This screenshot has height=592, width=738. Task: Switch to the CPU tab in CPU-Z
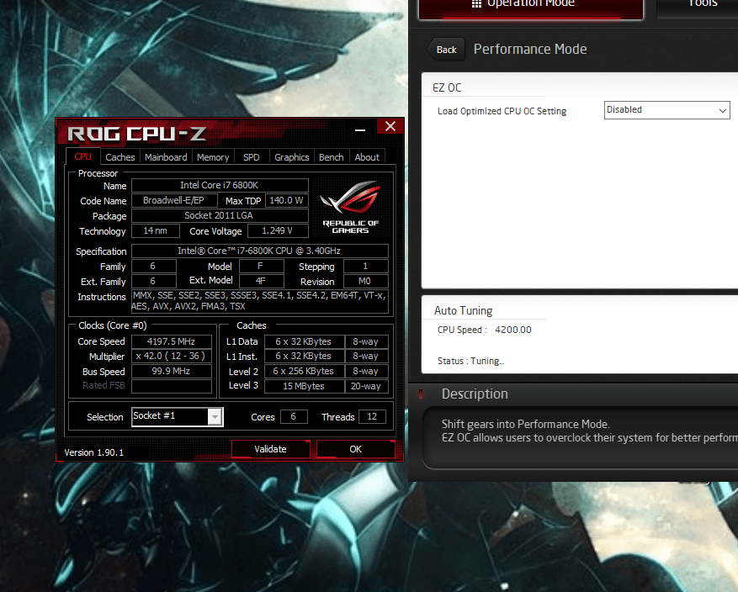(x=82, y=156)
